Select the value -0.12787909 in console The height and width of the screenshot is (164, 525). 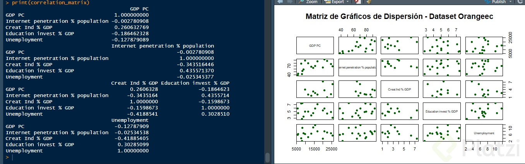coord(132,126)
